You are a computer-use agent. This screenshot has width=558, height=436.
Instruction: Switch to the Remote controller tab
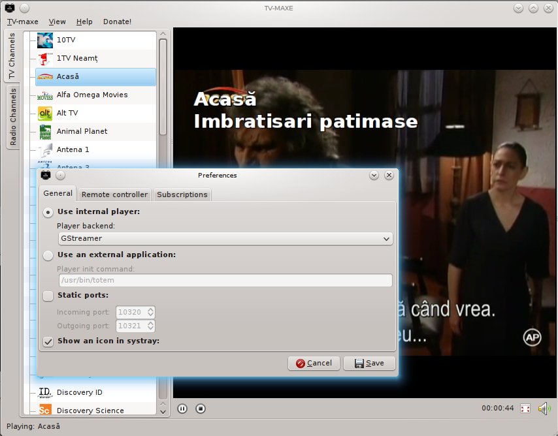pyautogui.click(x=114, y=195)
